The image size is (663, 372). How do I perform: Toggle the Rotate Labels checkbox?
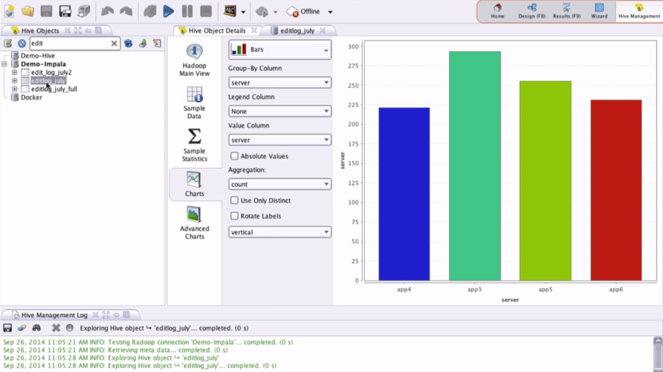pos(234,216)
